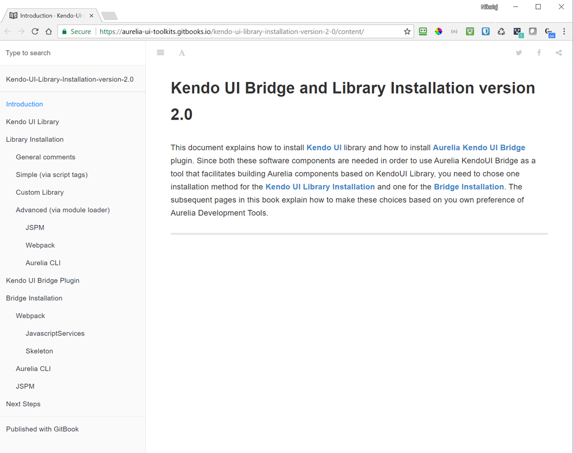Open Introduction chapter in sidebar
Image resolution: width=573 pixels, height=453 pixels.
(x=25, y=104)
